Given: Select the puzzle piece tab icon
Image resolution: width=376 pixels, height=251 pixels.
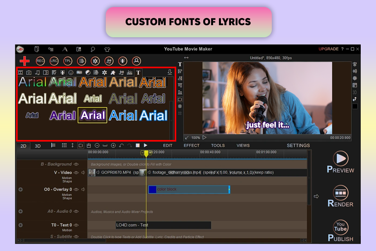Looking at the screenshot, I should point(113,72).
